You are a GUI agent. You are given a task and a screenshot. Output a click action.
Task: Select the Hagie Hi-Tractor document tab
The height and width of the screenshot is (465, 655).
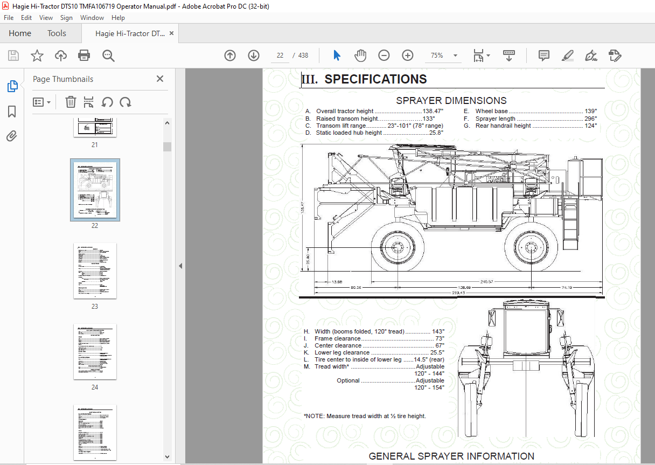point(130,33)
